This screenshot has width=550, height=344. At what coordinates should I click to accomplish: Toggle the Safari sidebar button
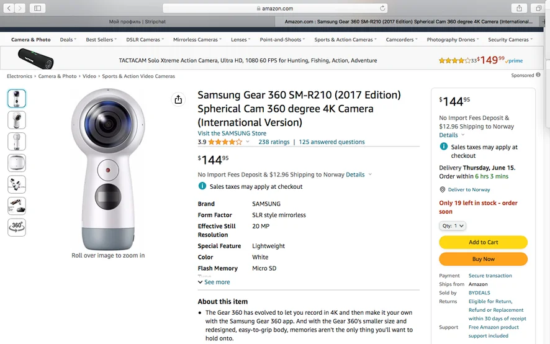(x=37, y=8)
